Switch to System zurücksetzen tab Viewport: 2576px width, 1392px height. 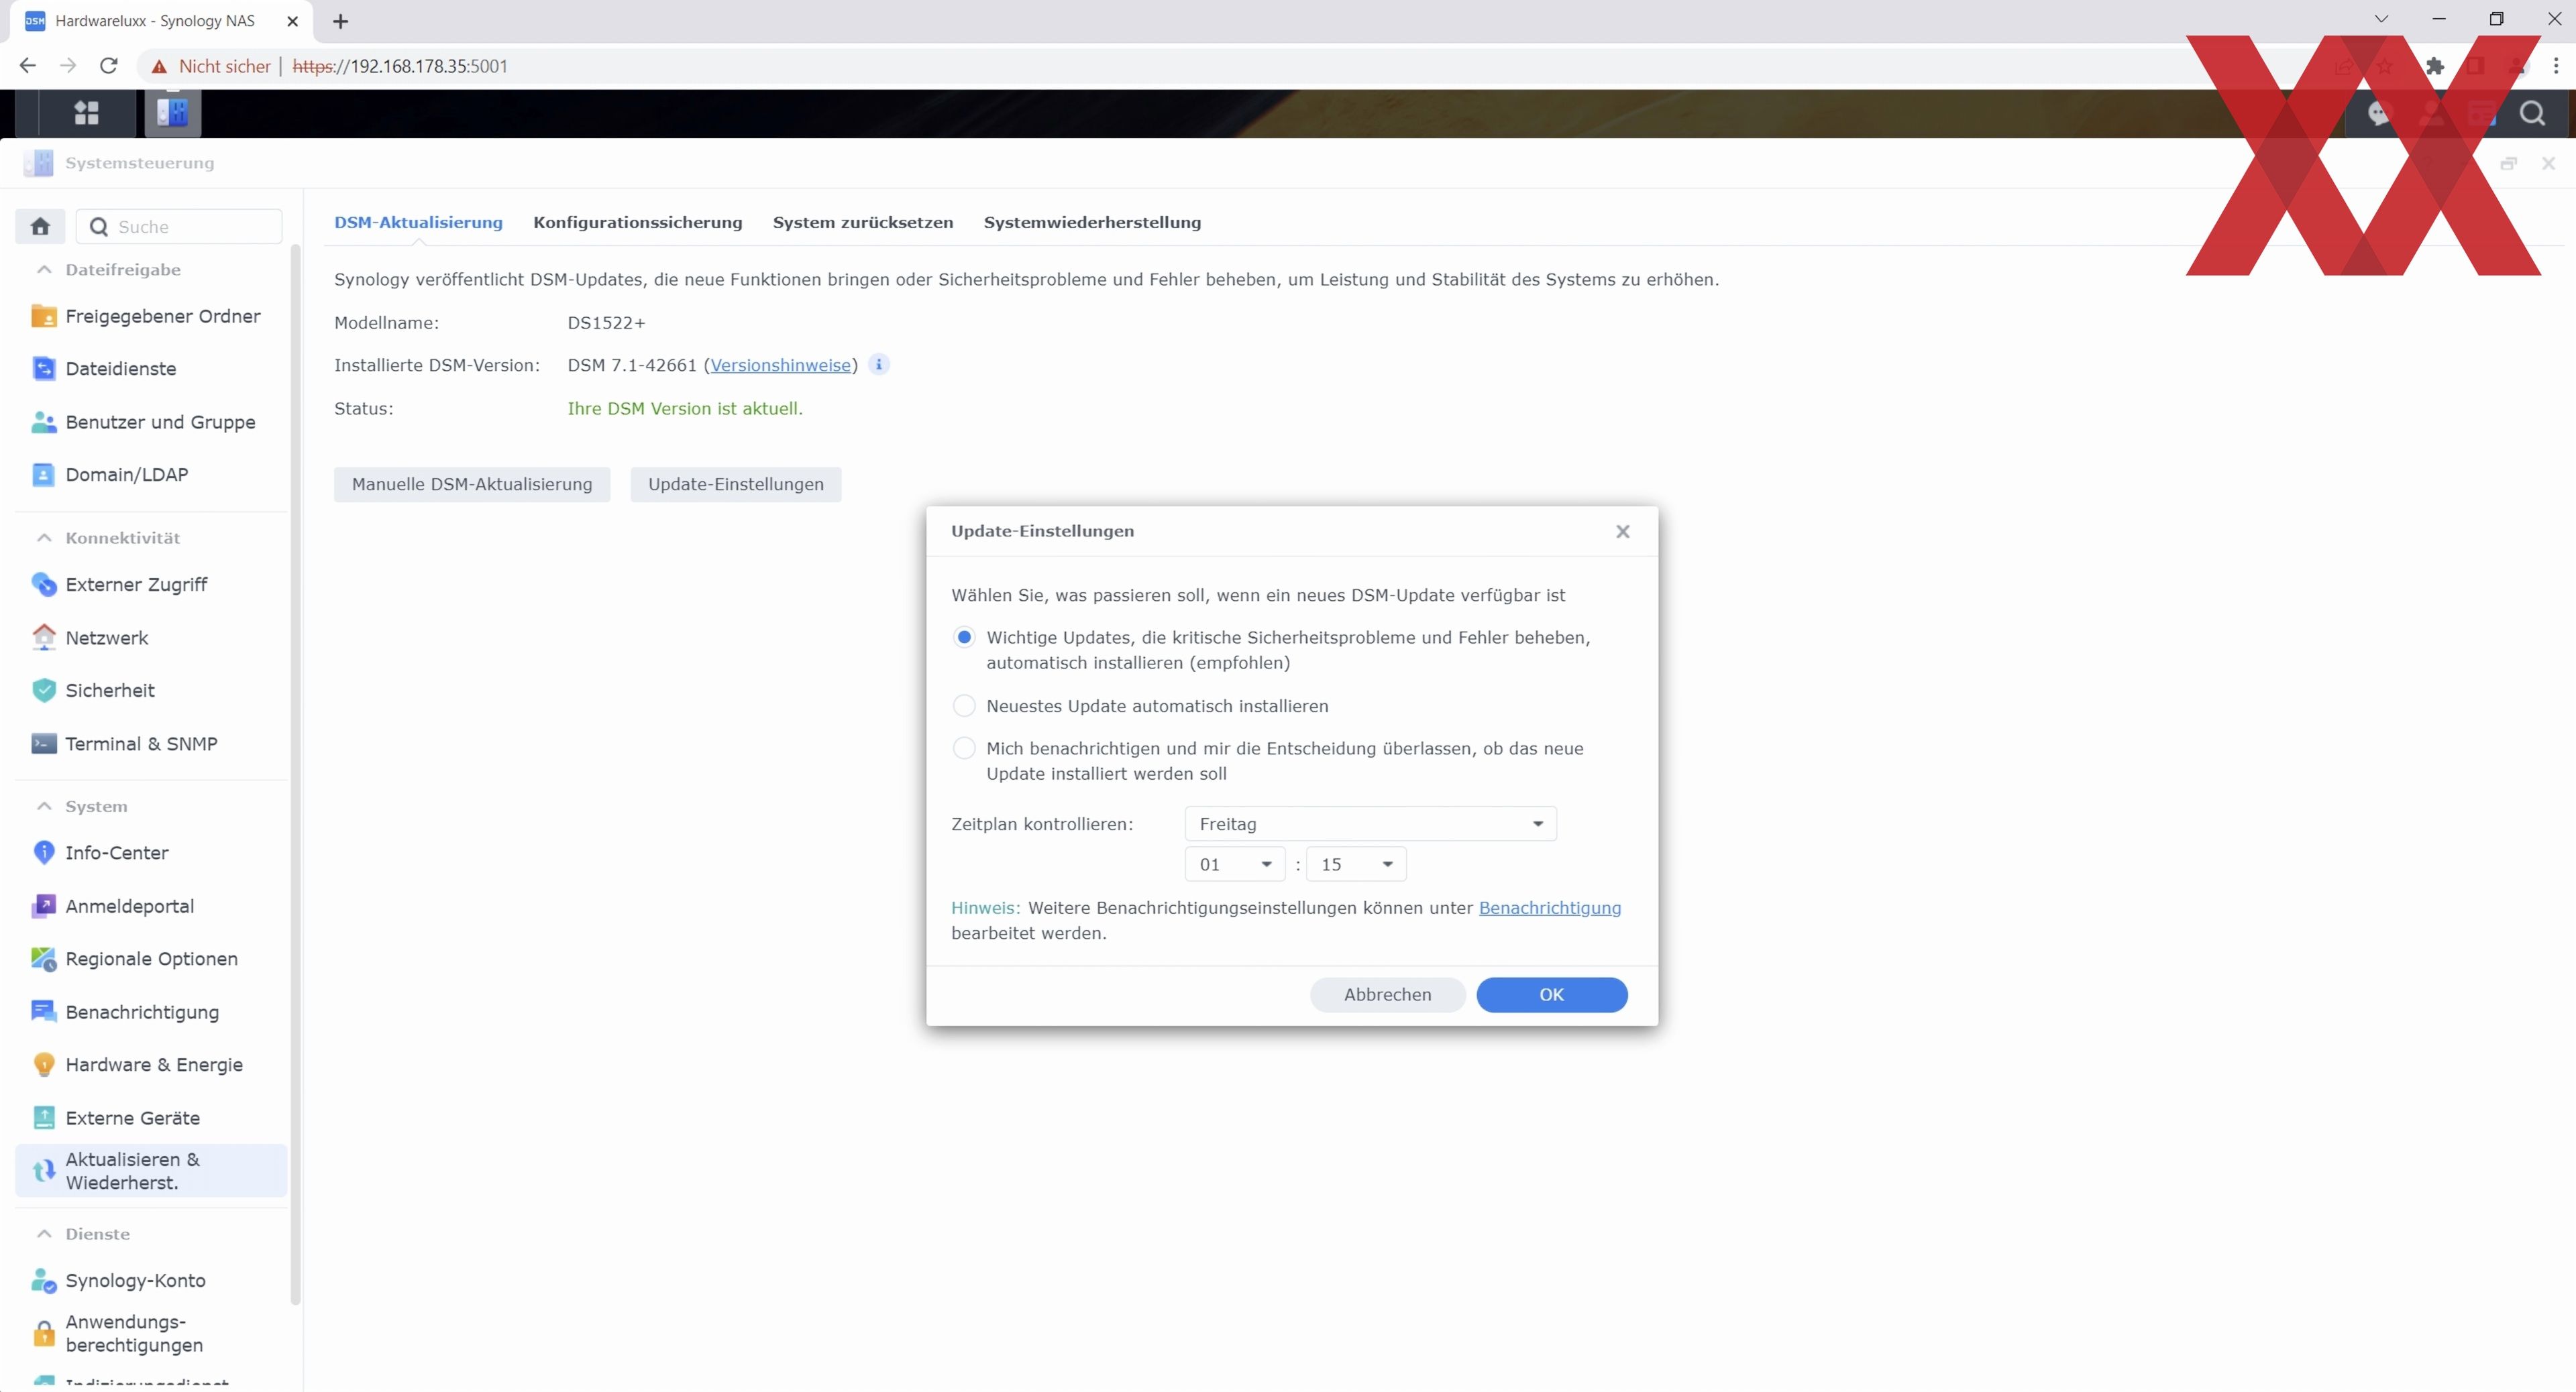[x=863, y=223]
